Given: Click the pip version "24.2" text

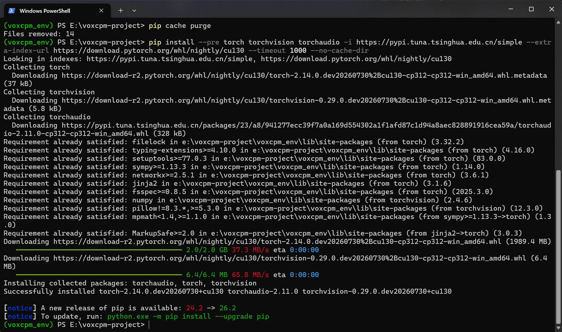Looking at the screenshot, I should pyautogui.click(x=194, y=308).
